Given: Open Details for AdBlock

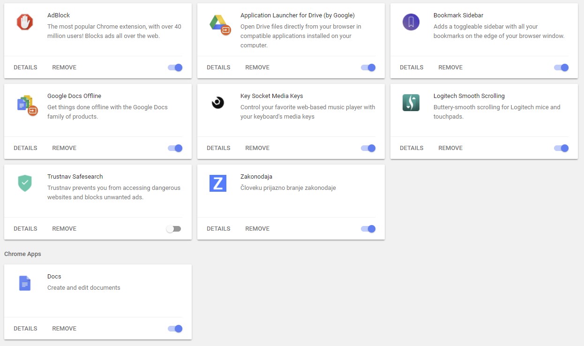Looking at the screenshot, I should pyautogui.click(x=25, y=68).
